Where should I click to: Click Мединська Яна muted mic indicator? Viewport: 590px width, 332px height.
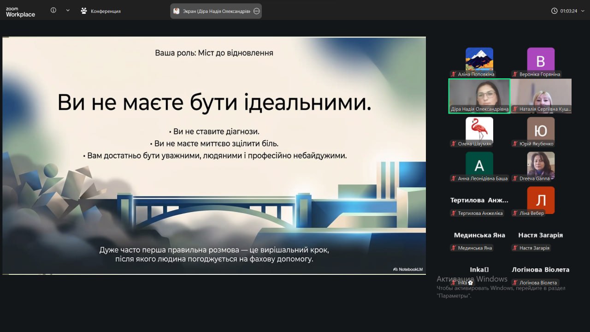454,248
